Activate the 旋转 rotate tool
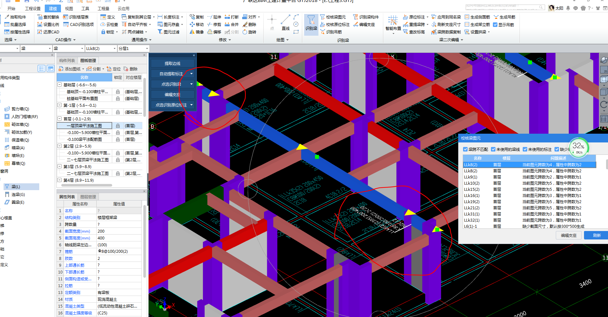This screenshot has width=608, height=317. tap(249, 32)
